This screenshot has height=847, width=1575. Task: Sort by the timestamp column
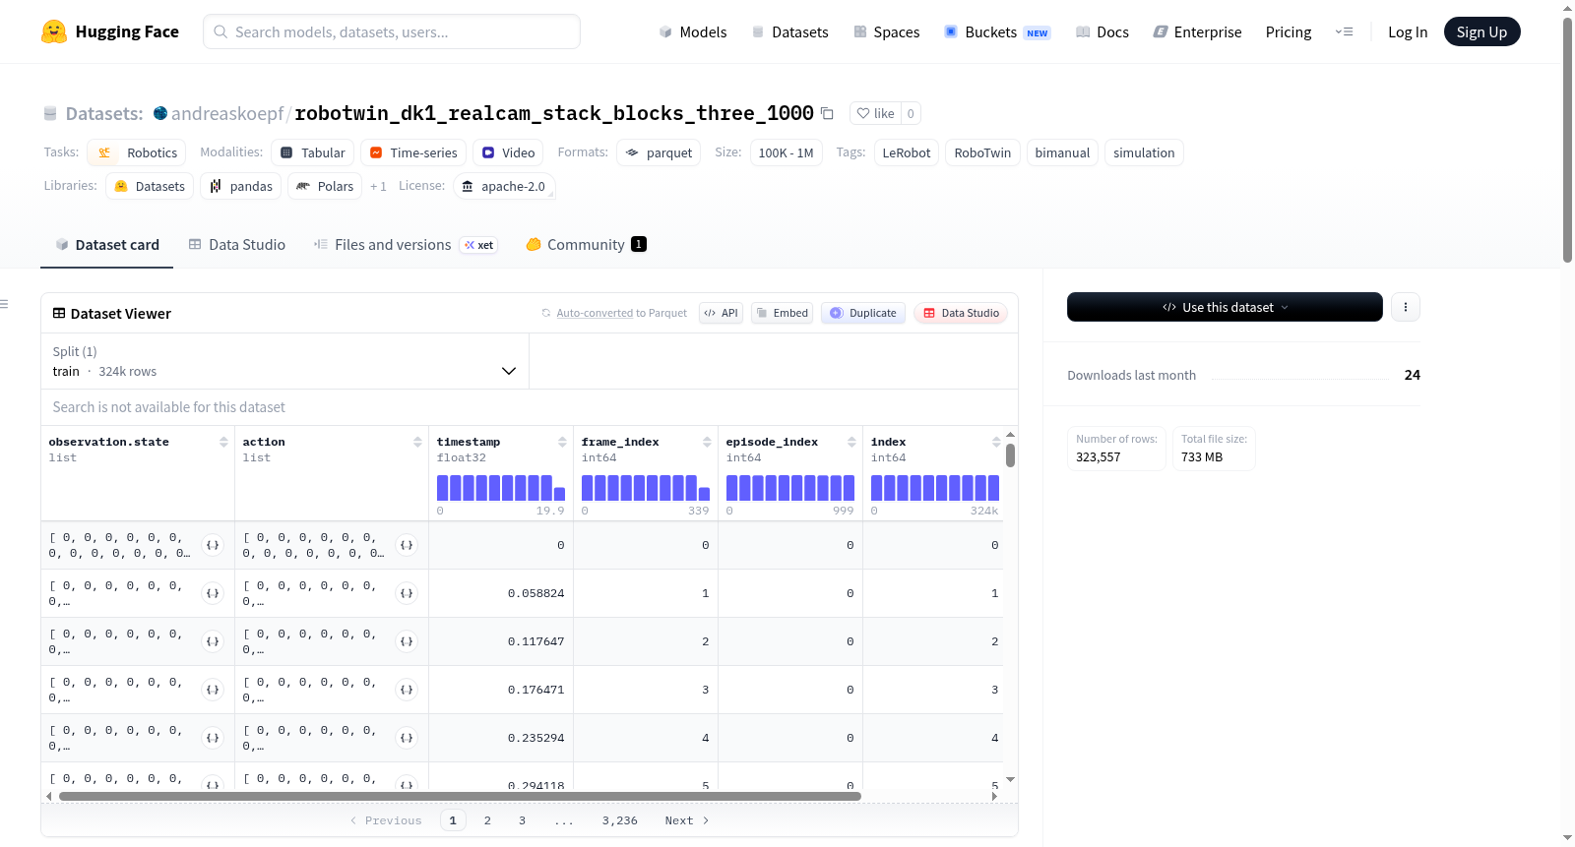562,443
